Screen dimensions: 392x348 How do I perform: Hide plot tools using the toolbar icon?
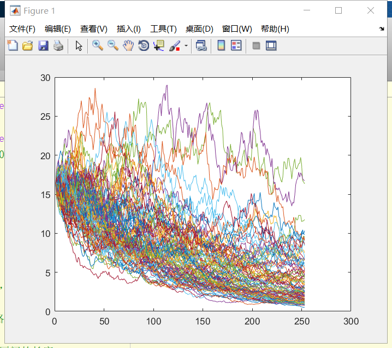[x=256, y=46]
